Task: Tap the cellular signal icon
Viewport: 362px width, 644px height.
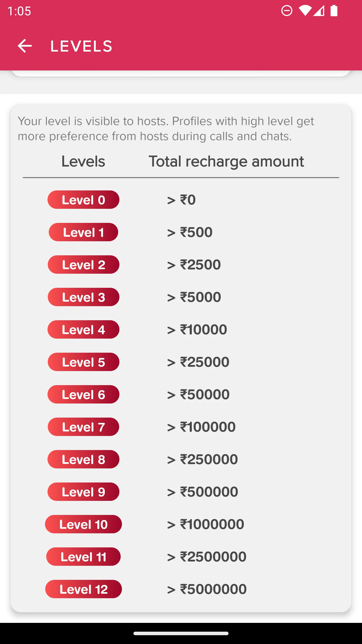Action: 319,11
